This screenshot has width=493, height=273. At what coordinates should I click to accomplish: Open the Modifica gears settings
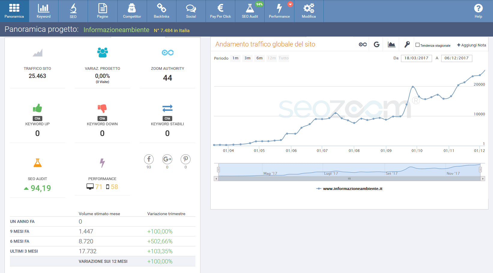pyautogui.click(x=309, y=11)
